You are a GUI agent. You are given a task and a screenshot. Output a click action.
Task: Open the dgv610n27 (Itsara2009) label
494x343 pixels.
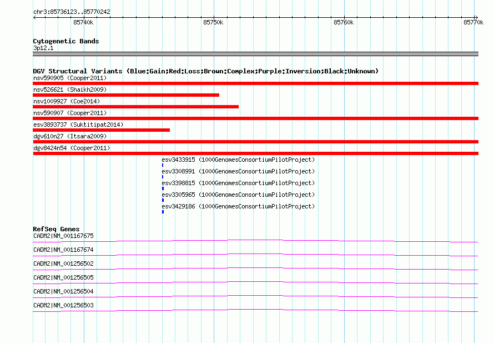(x=70, y=136)
